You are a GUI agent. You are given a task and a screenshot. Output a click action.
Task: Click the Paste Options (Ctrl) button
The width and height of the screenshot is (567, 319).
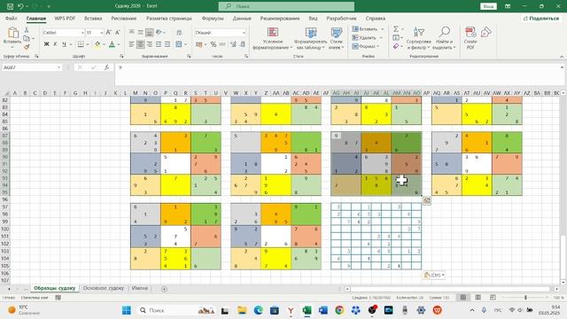[x=433, y=276]
